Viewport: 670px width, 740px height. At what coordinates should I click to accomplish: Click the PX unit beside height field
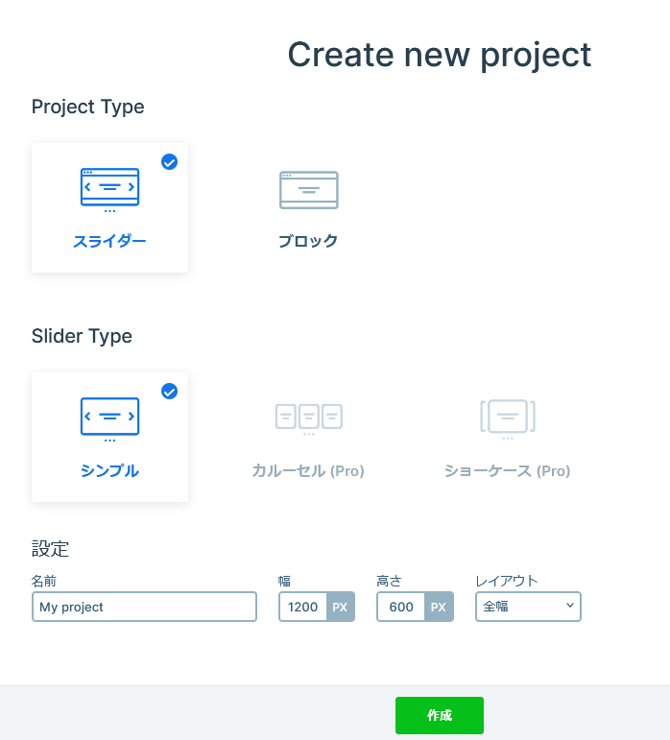[438, 608]
